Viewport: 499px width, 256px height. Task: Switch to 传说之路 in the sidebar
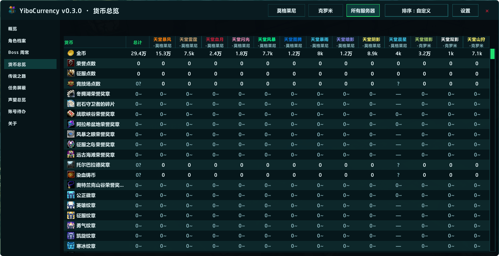click(x=30, y=76)
